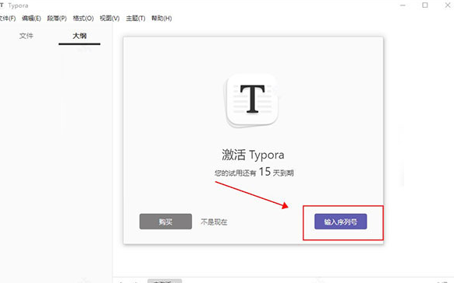Minimize the Typora window
454x283 pixels.
coord(403,5)
